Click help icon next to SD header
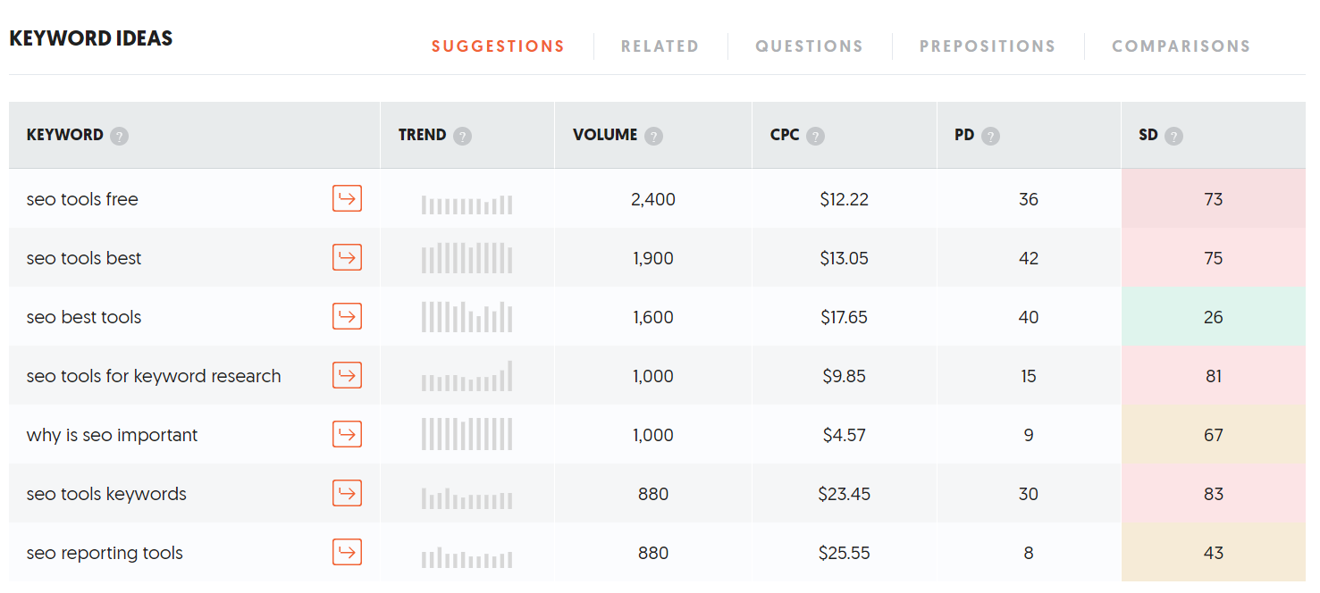Viewport: 1320px width, 593px height. click(x=1173, y=137)
